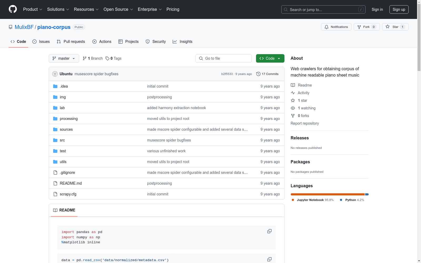Open the src folder
The image size is (421, 263).
[x=62, y=140]
